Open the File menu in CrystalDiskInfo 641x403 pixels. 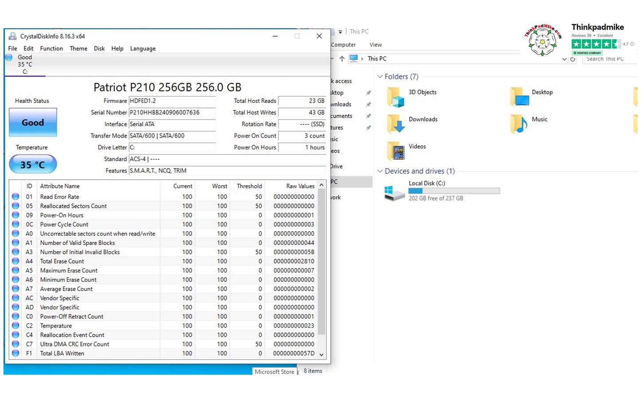point(12,48)
